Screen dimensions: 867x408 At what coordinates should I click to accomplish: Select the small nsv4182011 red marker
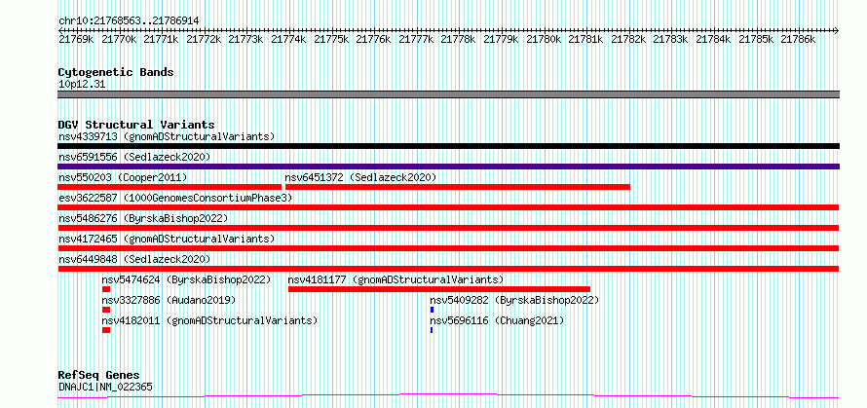click(x=106, y=330)
